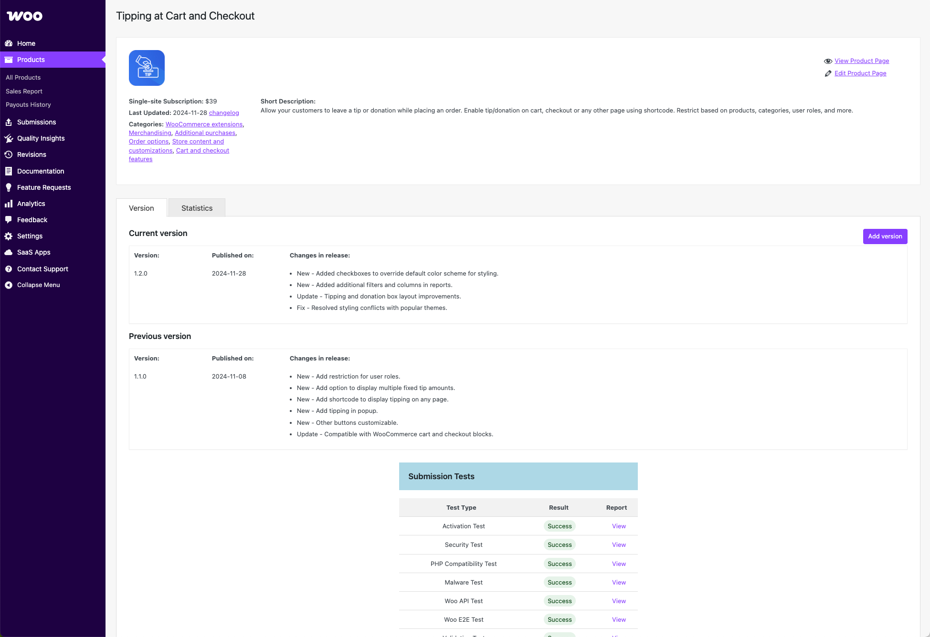View the Security Test report
The width and height of the screenshot is (930, 637).
[618, 545]
